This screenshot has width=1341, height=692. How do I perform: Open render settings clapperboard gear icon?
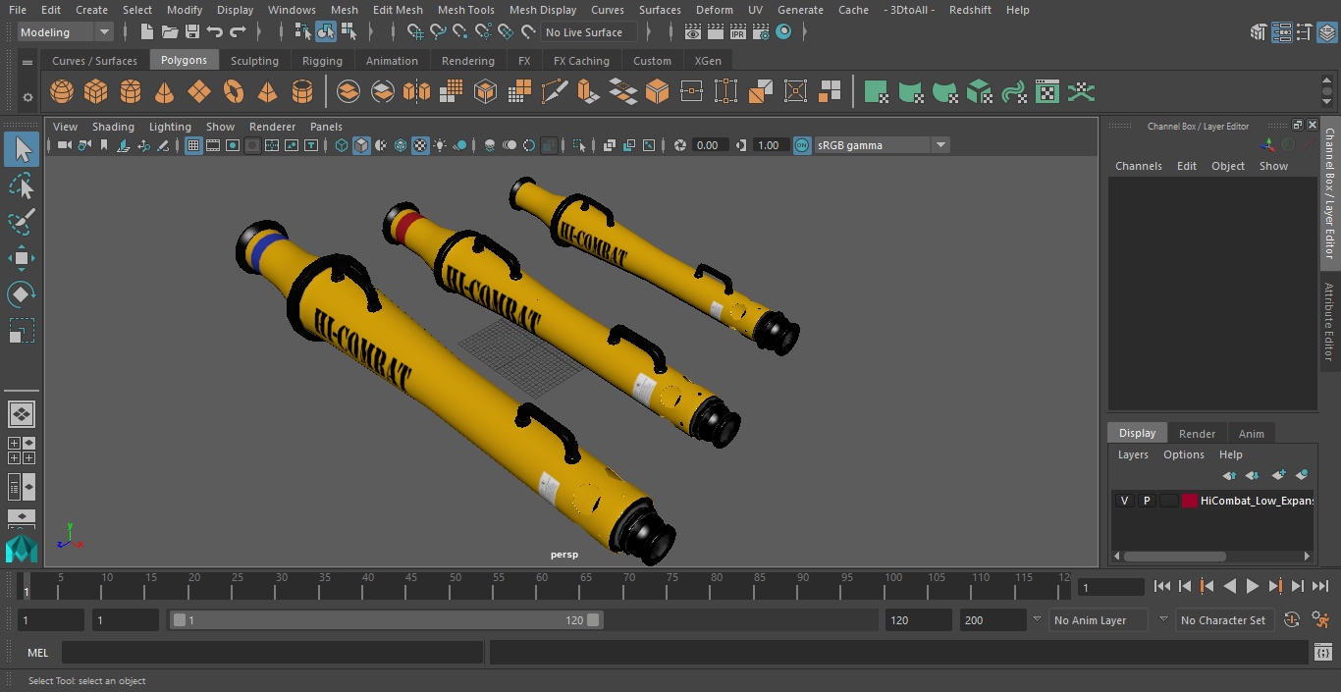pos(761,32)
